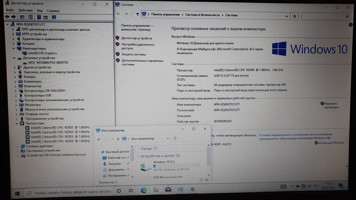Open the Вид menu
This screenshot has height=200, width=356.
(x=40, y=11)
